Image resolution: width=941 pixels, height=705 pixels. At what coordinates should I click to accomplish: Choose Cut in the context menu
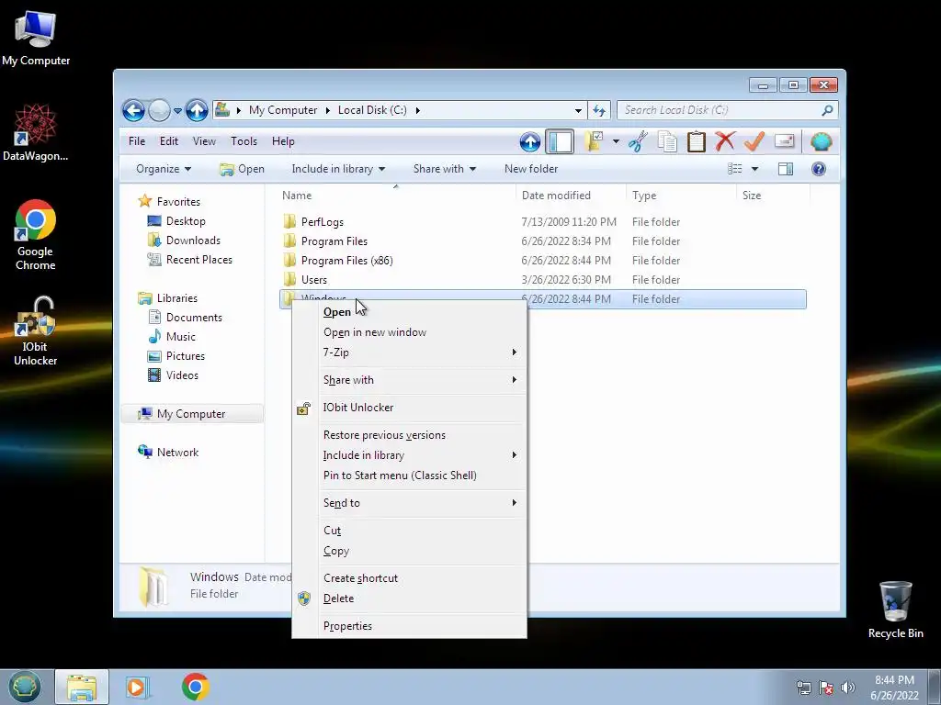pos(409,531)
